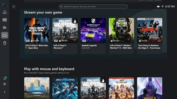This screenshot has width=177, height=99.
Task: Click the search magnifier icon
Action: (x=61, y=7)
